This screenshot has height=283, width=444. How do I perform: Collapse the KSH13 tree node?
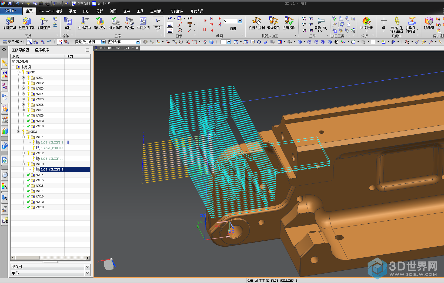[23, 164]
